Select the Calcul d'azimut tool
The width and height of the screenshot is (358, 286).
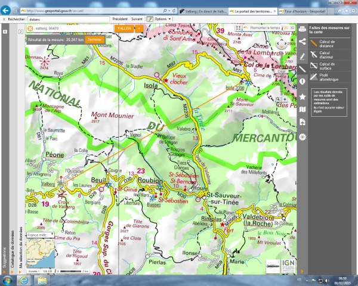click(330, 55)
